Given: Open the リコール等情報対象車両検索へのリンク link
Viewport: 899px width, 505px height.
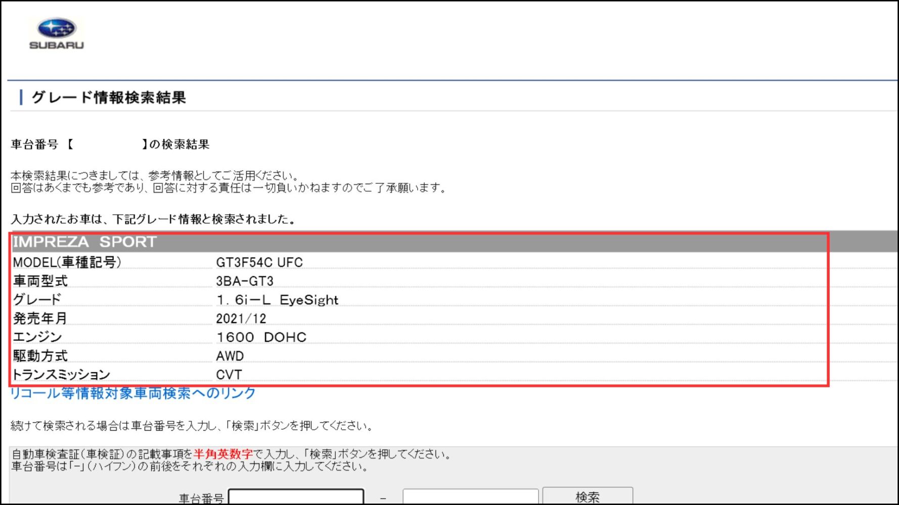Looking at the screenshot, I should 133,393.
